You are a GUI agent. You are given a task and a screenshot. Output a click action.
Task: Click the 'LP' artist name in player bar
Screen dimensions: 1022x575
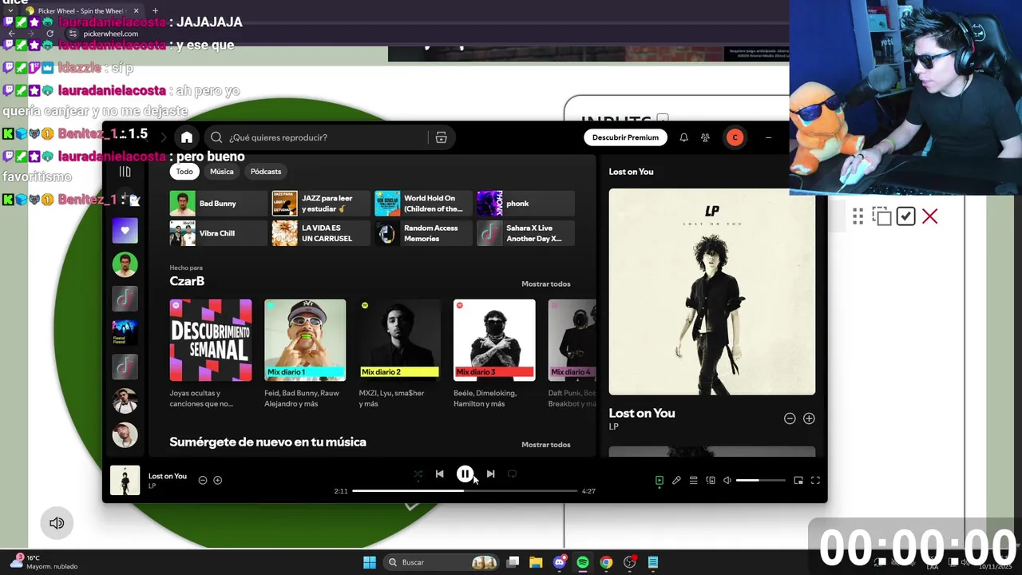point(152,486)
